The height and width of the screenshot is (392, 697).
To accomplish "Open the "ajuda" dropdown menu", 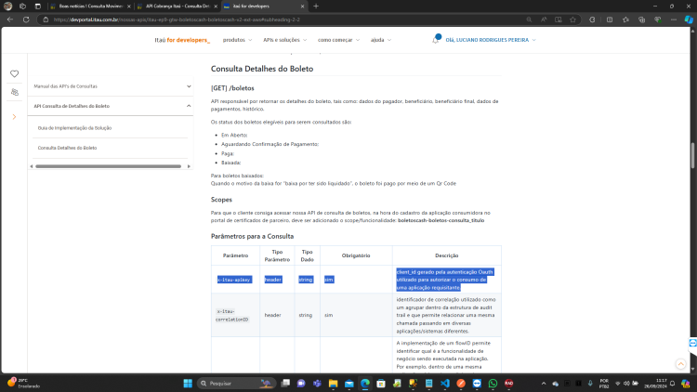I will point(381,40).
